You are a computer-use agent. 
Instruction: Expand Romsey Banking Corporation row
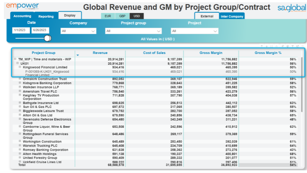point(20,149)
